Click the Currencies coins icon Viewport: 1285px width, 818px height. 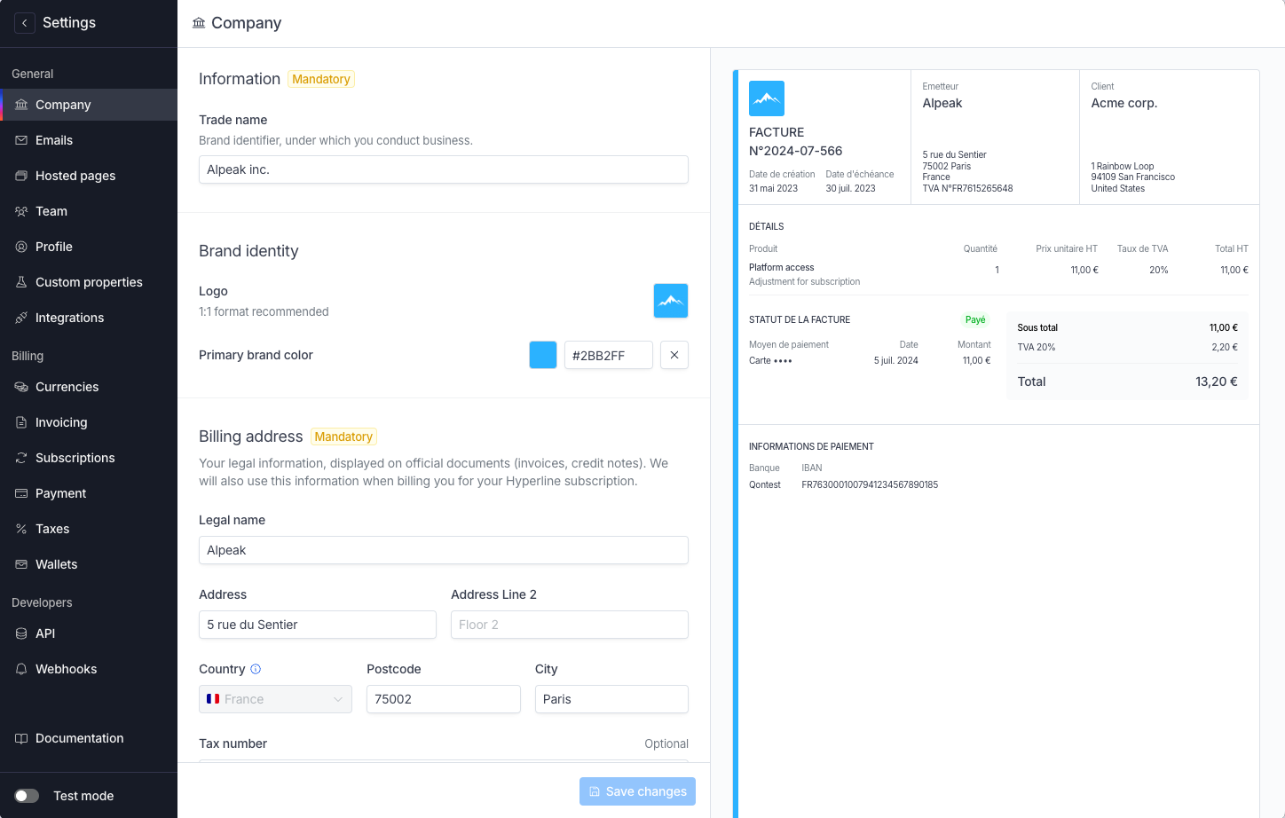pyautogui.click(x=21, y=387)
